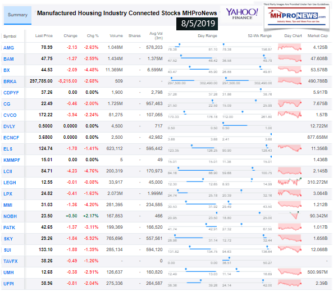Open the DVLY ticker link
The image size is (333, 300).
(x=10, y=126)
